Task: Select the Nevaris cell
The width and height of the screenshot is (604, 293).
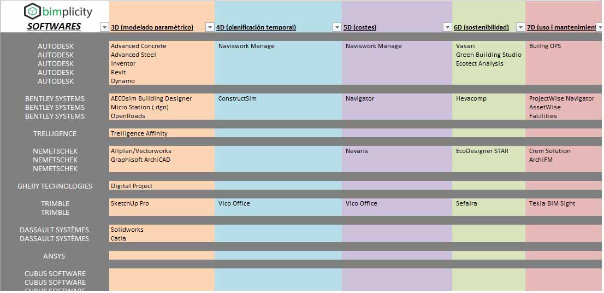Action: 357,151
